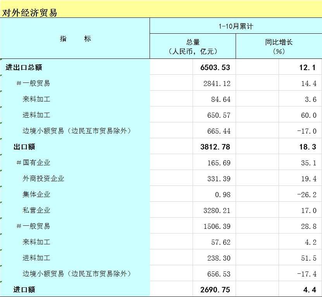Select the 进出口总额 row label
This screenshot has height=297, width=322.
[24, 67]
